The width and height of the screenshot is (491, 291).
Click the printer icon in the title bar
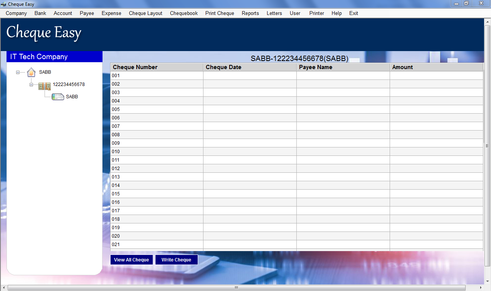(x=3, y=4)
